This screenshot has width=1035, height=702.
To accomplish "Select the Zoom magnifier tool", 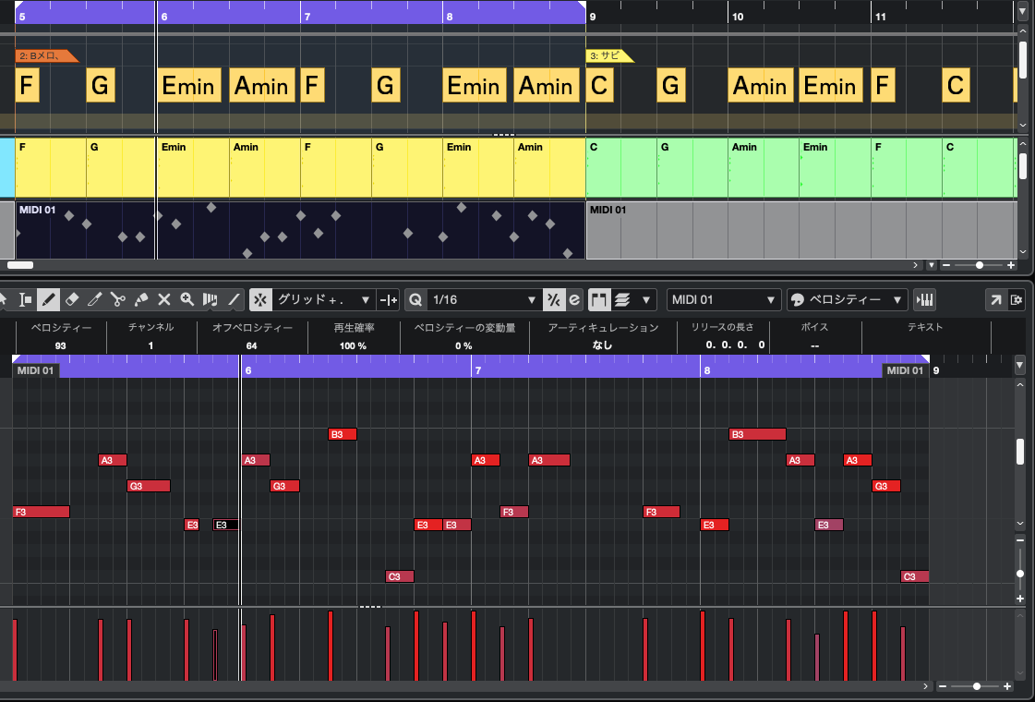I will (x=187, y=299).
